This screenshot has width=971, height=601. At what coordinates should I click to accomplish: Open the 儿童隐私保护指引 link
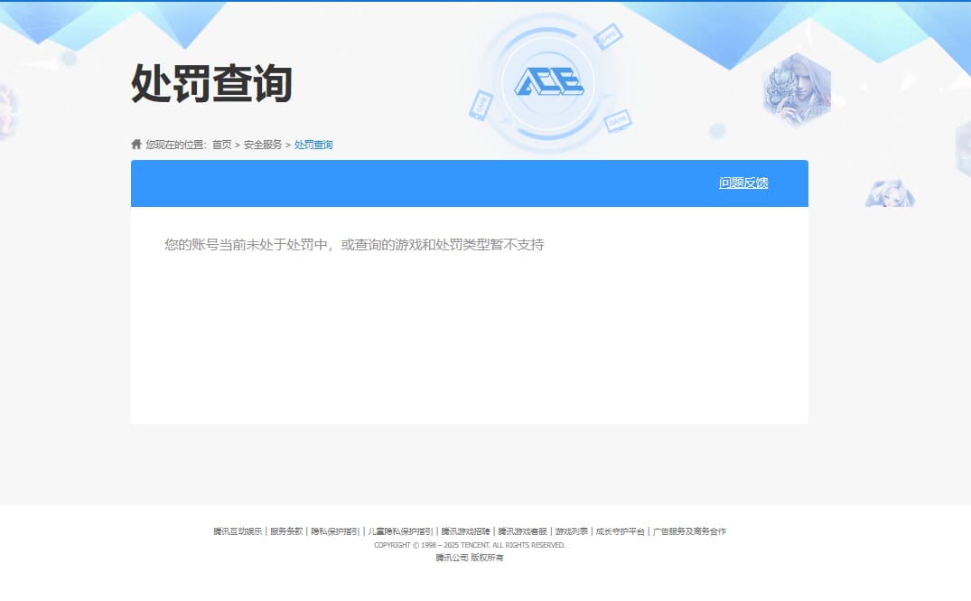coord(400,531)
